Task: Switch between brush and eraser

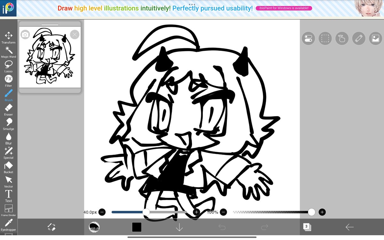Action: [x=52, y=227]
